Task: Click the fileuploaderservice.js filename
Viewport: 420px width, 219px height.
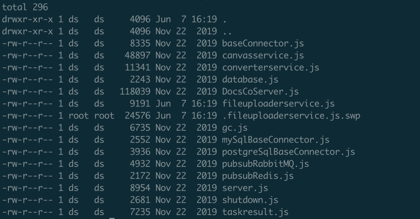Action: [278, 104]
